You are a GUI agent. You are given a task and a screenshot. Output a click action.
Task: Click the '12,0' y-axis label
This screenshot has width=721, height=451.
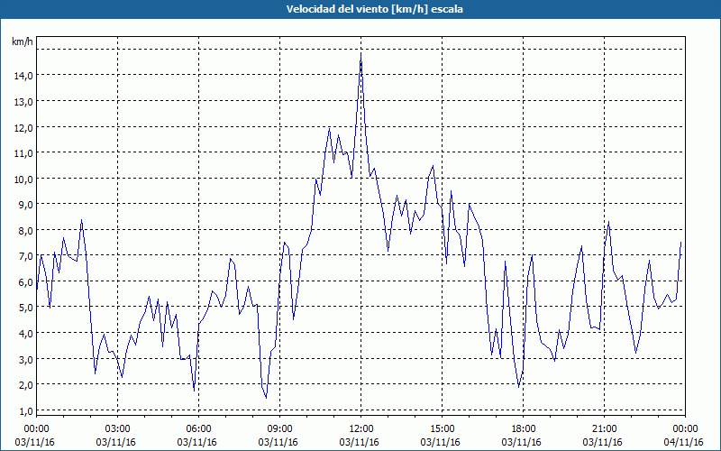click(23, 127)
